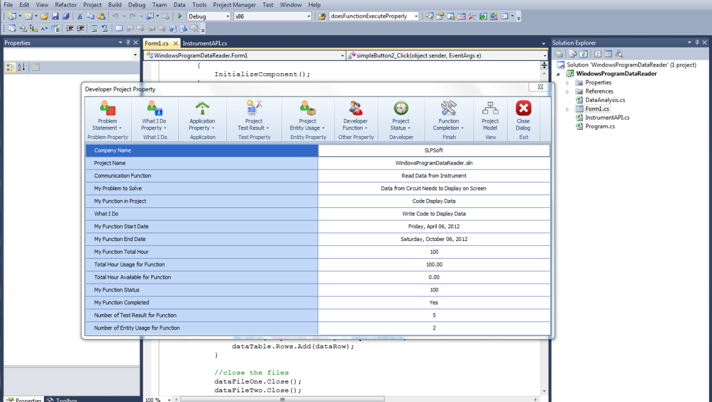Switch to Toolbox tab at bottom
This screenshot has width=712, height=402.
62,400
